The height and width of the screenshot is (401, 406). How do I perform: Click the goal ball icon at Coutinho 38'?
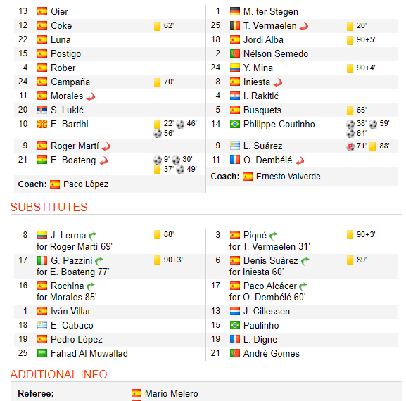350,124
